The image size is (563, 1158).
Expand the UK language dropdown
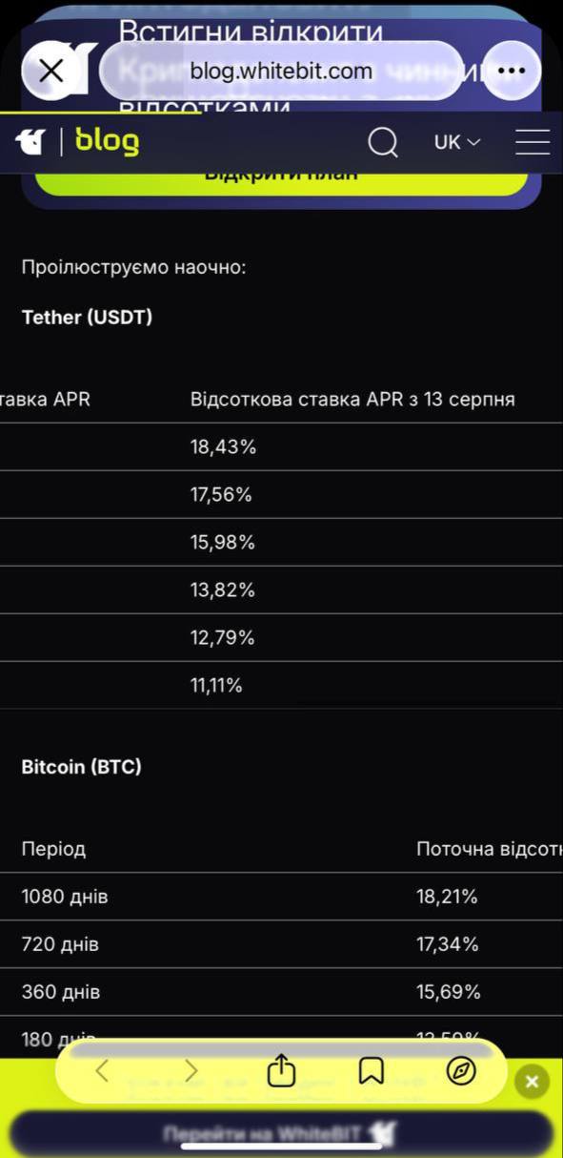pyautogui.click(x=457, y=142)
